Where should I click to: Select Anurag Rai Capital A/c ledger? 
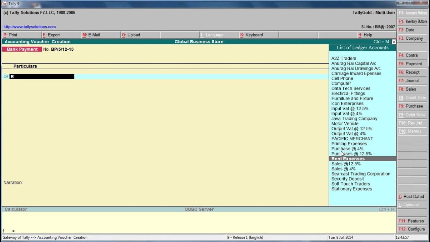click(x=354, y=64)
